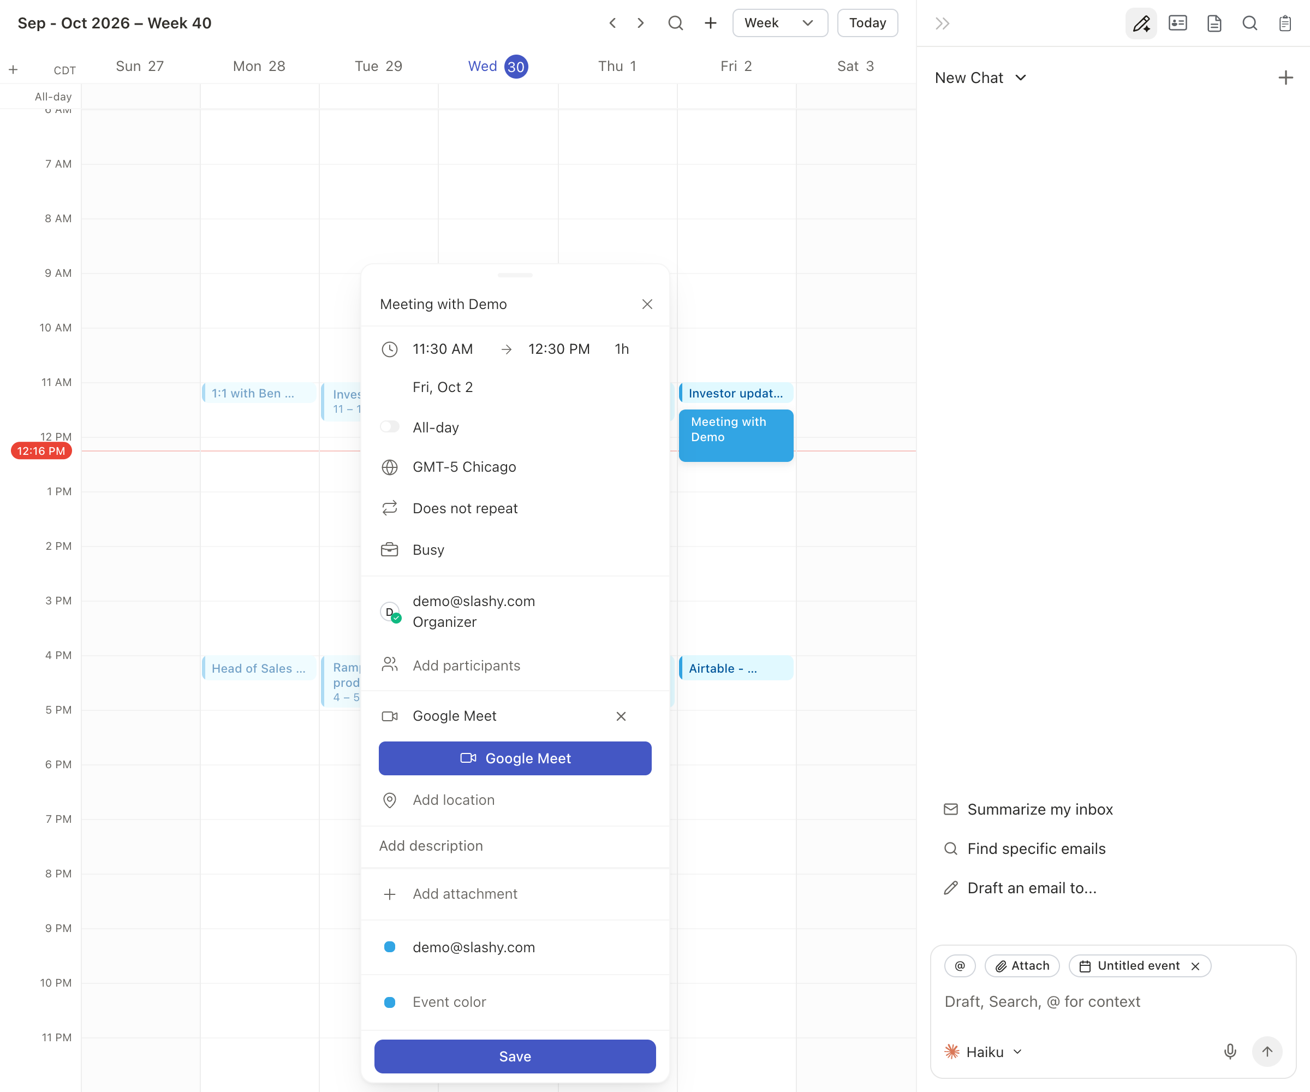Viewport: 1310px width, 1092px height.
Task: Go to previous week arrow
Action: 612,23
